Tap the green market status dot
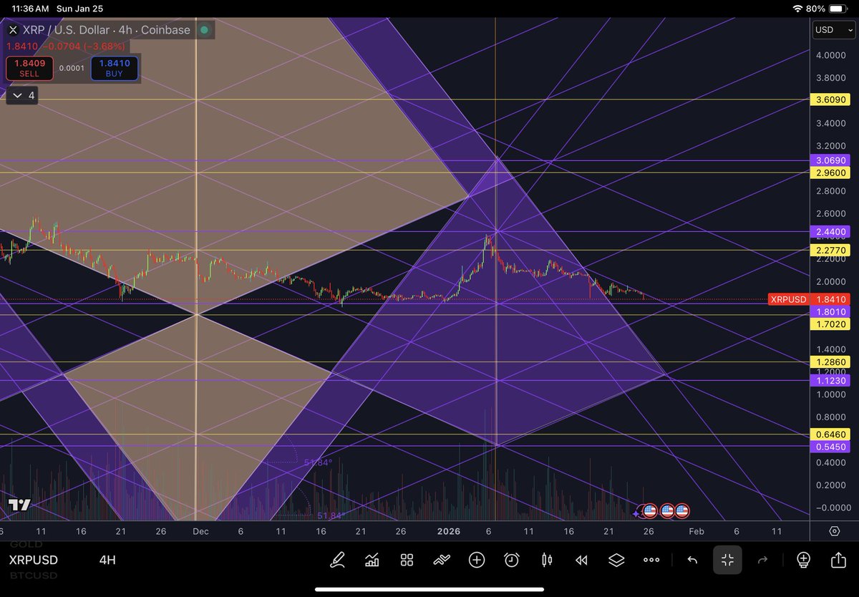 click(204, 30)
